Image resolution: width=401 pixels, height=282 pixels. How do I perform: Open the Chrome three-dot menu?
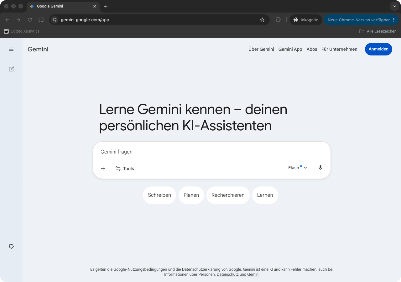pos(394,20)
